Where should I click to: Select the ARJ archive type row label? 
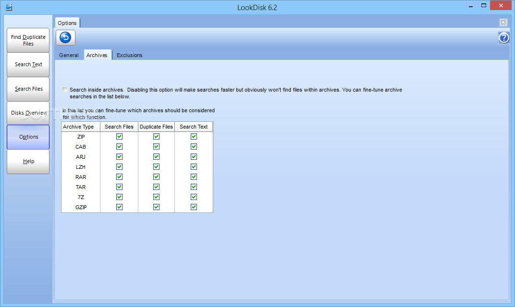[81, 157]
